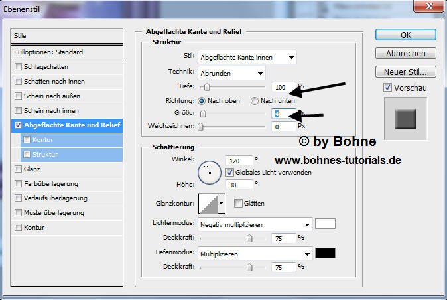Click the Tiefe slider track
447x300 pixels.
(x=232, y=87)
